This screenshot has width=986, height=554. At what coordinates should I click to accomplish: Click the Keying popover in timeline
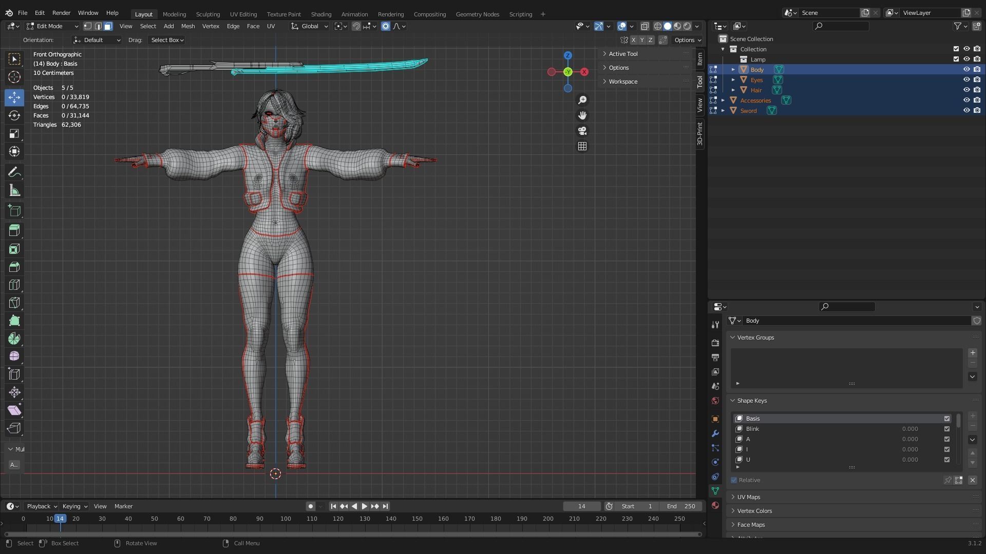click(74, 506)
